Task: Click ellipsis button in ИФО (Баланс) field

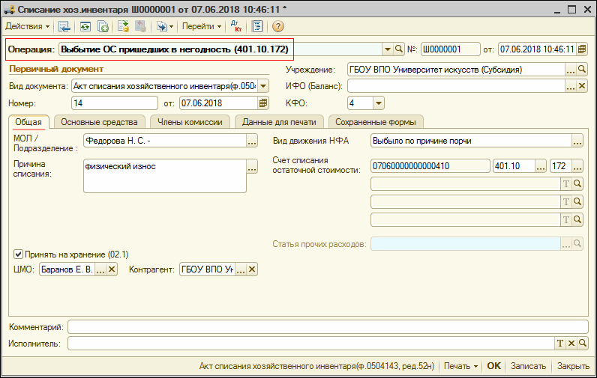Action: click(570, 86)
